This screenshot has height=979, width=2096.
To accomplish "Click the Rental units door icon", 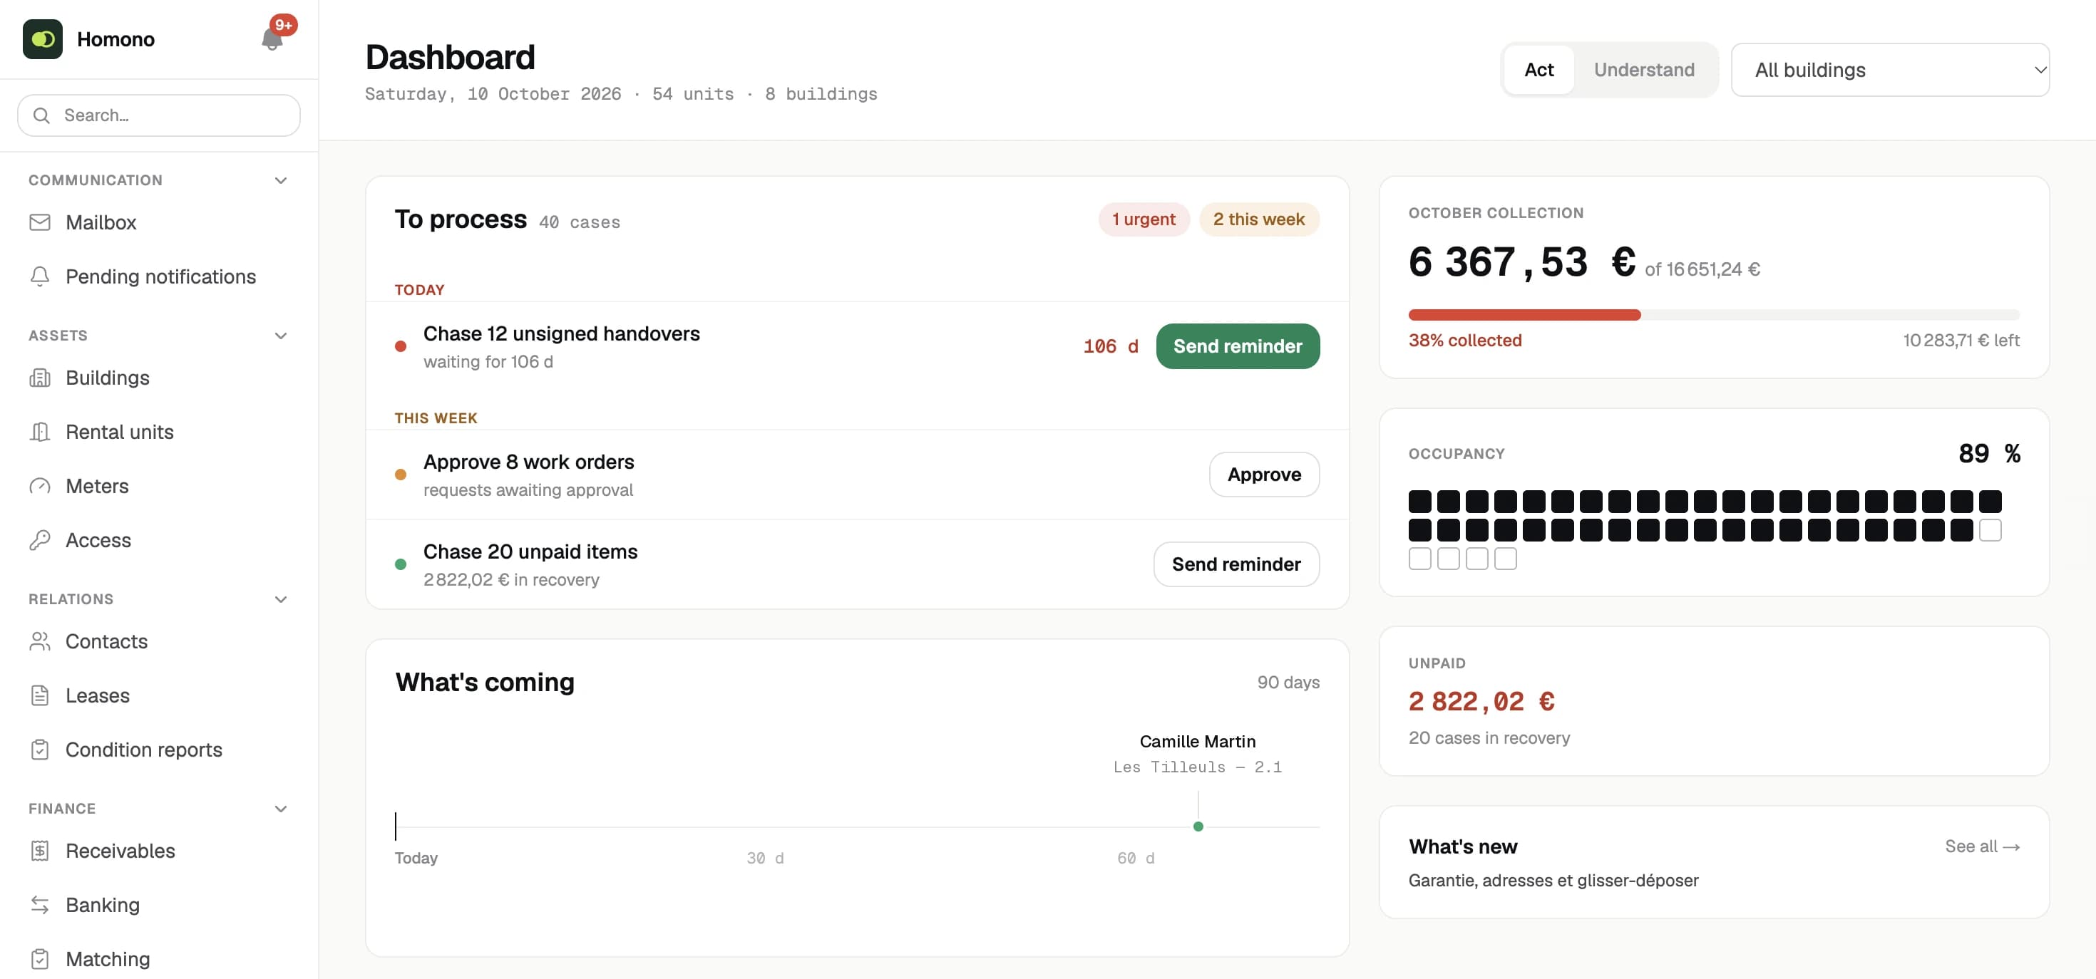I will pos(40,432).
